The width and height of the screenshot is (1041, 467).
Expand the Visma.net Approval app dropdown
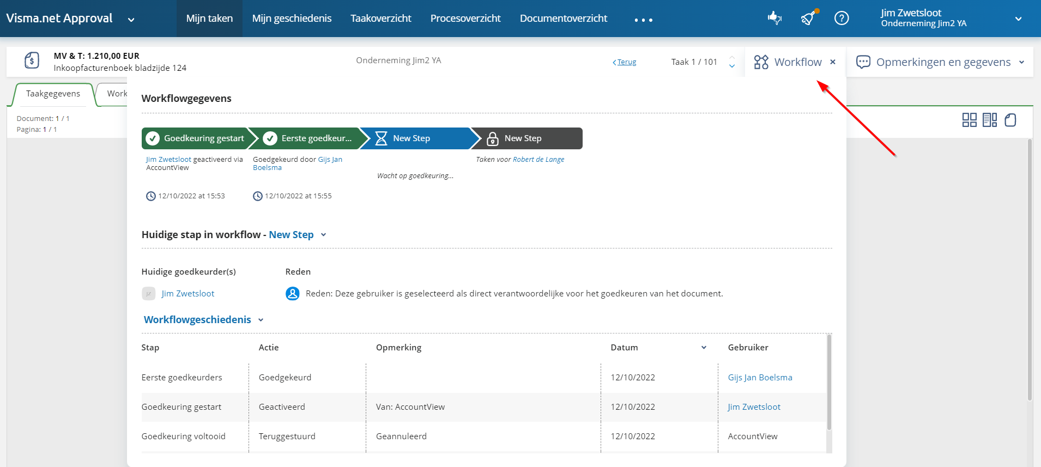[131, 20]
